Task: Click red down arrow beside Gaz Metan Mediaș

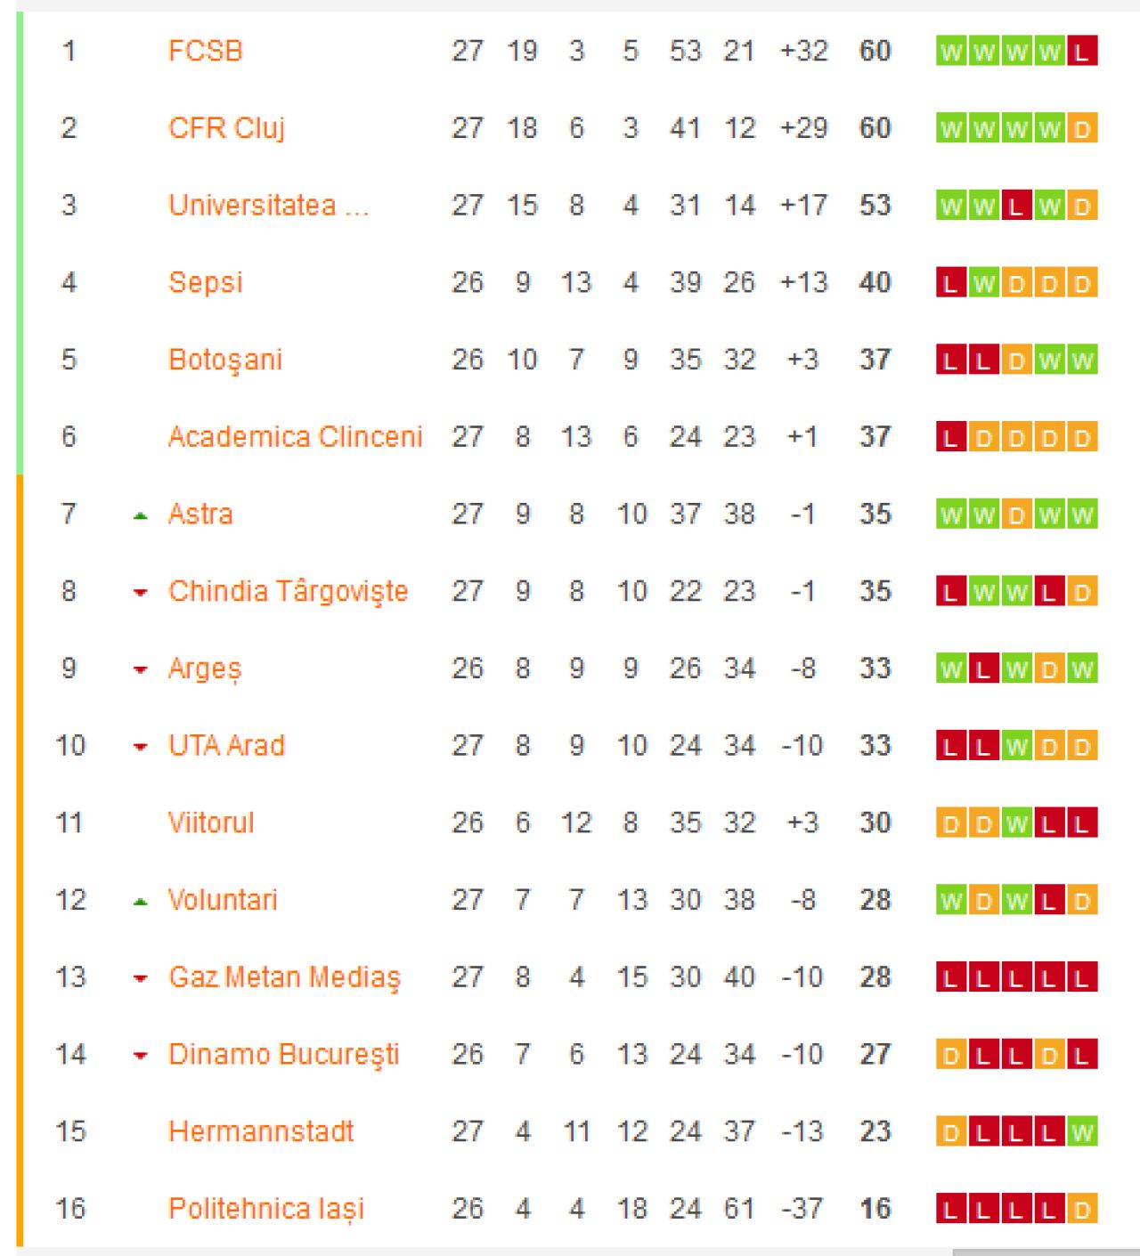Action: pos(140,979)
